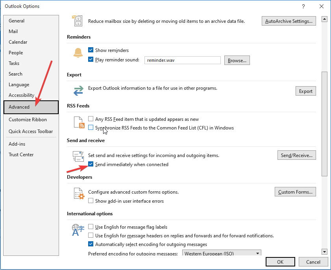Click the Export green arrows icon
This screenshot has width=331, height=270.
78,91
